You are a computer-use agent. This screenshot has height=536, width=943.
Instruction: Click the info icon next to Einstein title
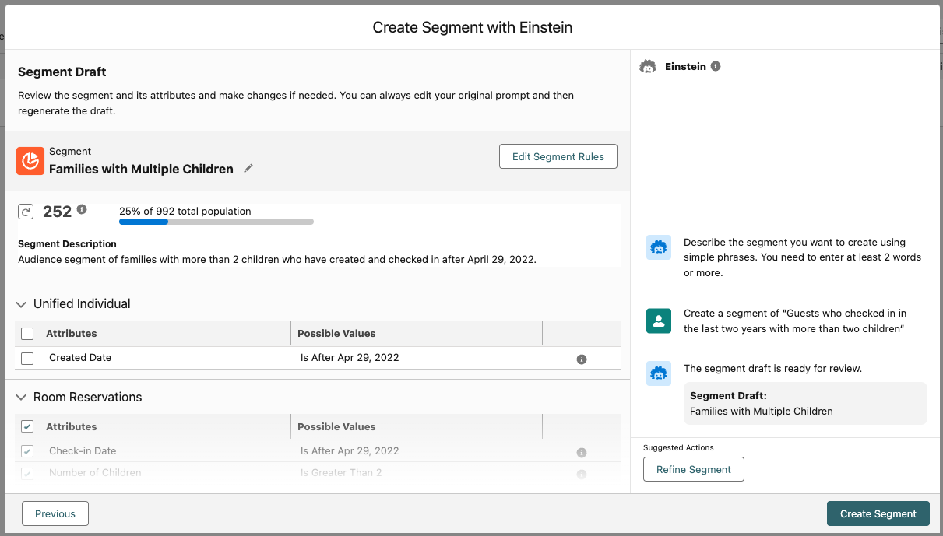coord(716,66)
